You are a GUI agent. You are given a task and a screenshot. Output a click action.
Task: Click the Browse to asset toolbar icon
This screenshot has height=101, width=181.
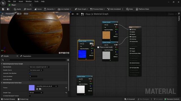pos(8,9)
